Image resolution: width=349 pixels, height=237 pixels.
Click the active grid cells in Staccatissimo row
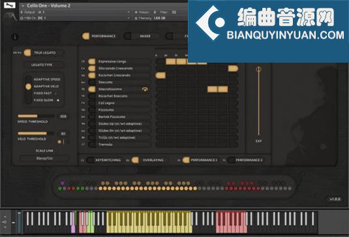pos(217,89)
